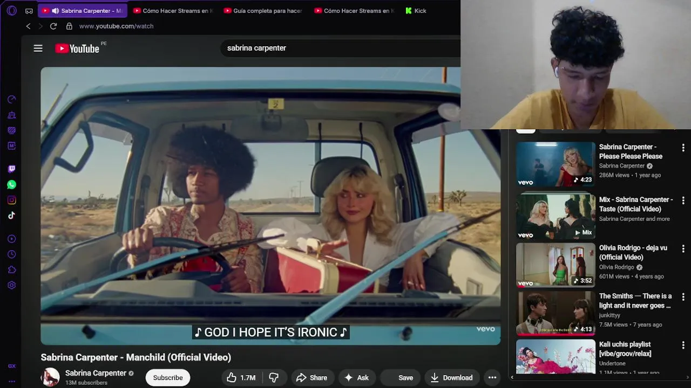Open TikTok in the sidebar
This screenshot has width=691, height=388.
[11, 215]
